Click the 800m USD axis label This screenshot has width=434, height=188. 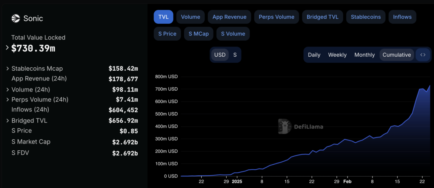[166, 77]
